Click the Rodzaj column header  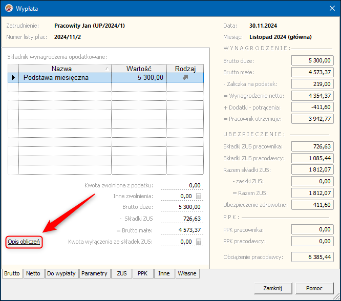185,69
